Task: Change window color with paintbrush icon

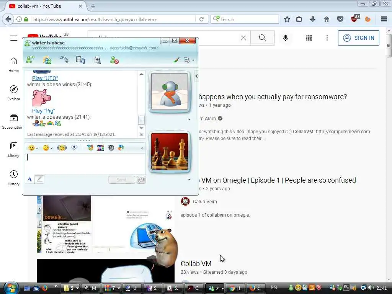Action: (x=176, y=60)
